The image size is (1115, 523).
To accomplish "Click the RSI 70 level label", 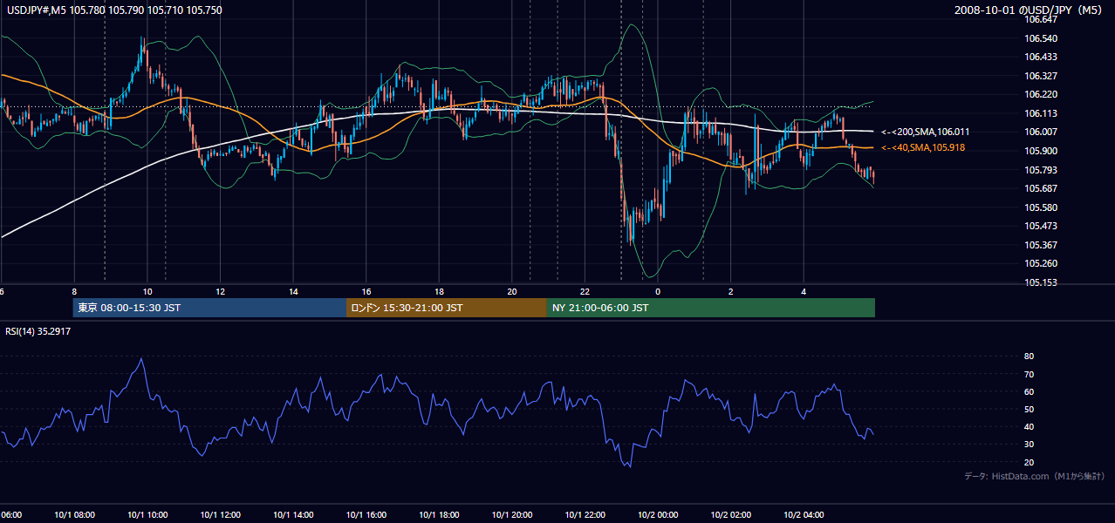I will [x=1029, y=374].
